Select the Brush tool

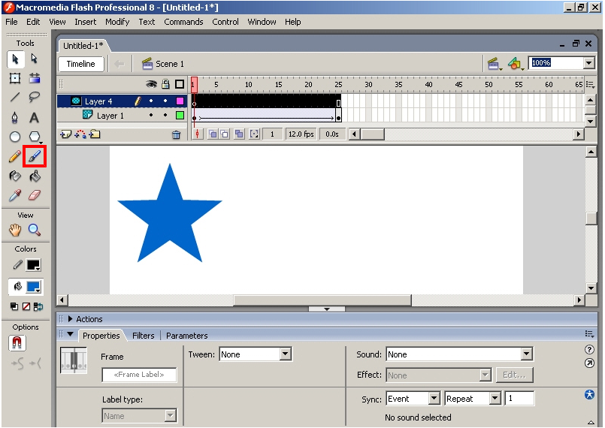[35, 156]
